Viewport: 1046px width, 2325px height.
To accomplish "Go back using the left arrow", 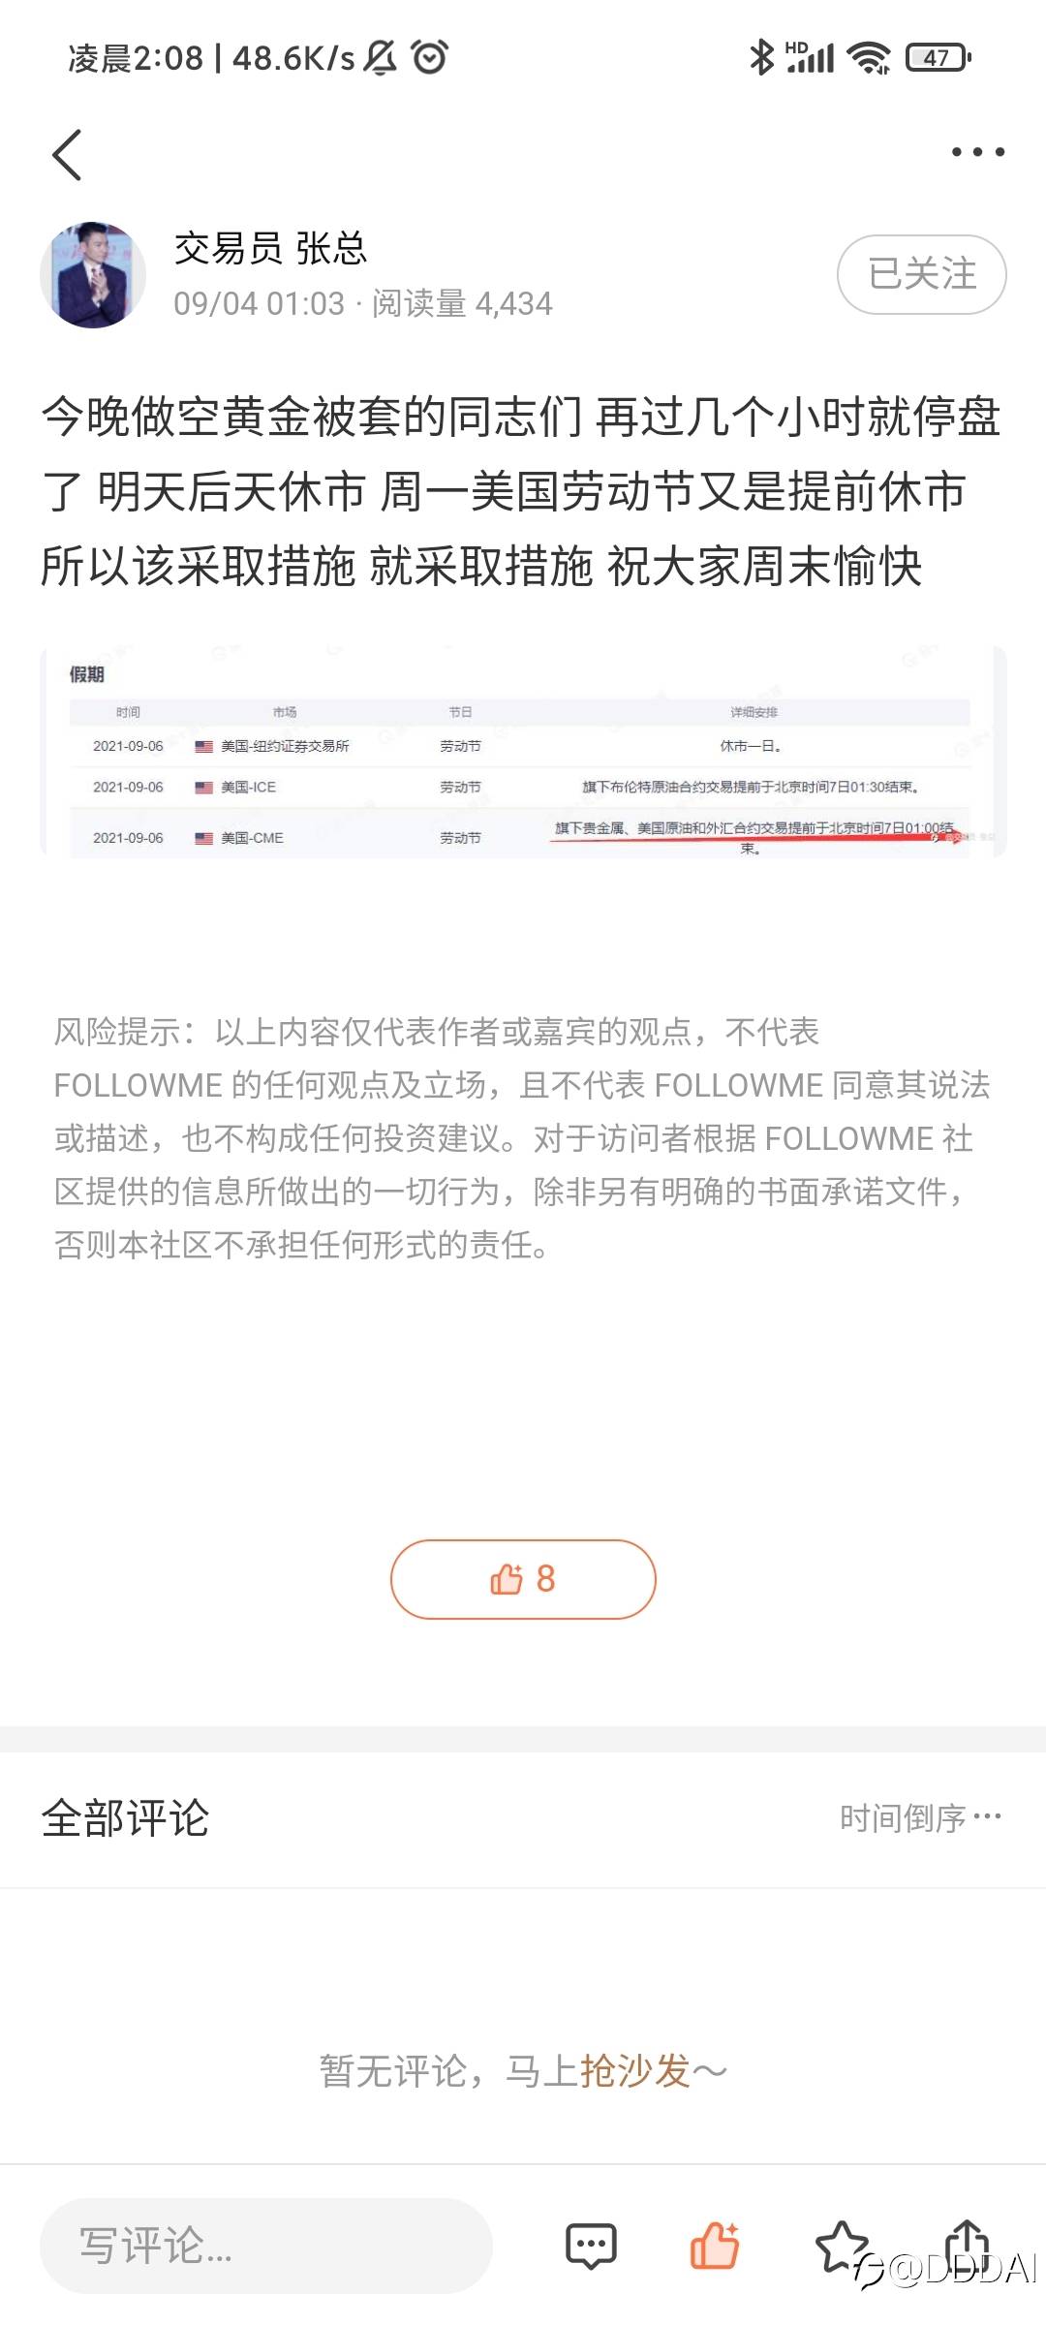I will pos(67,155).
